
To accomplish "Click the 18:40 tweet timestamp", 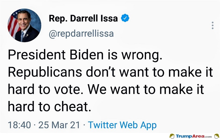I will coord(19,125).
